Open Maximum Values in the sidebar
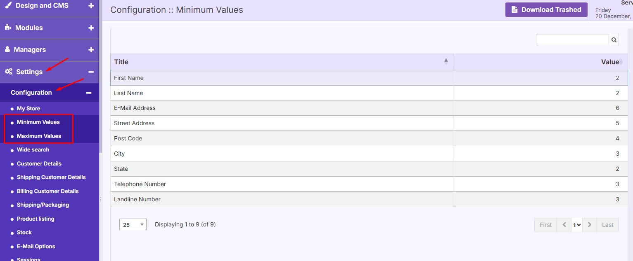The image size is (633, 261). (39, 136)
